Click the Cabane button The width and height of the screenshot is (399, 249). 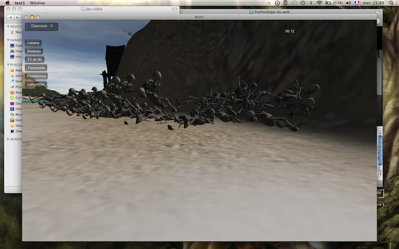(33, 43)
